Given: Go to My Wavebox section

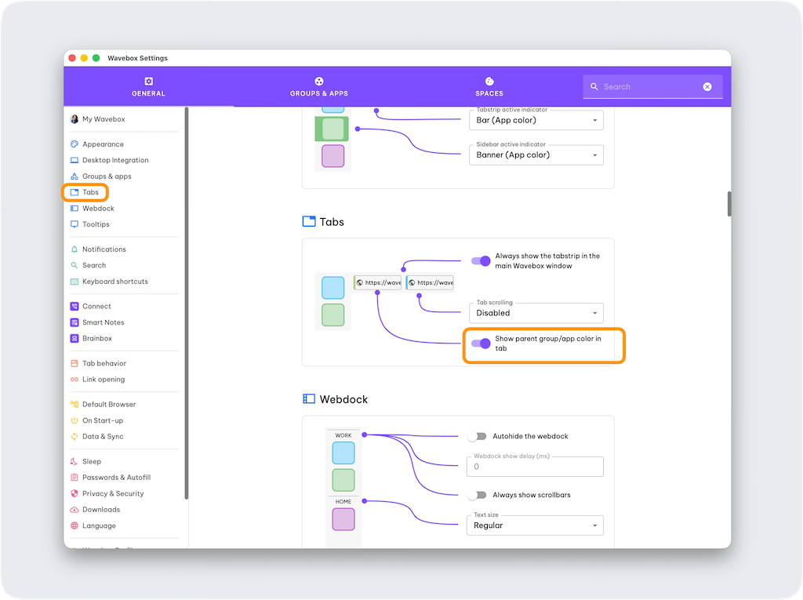Looking at the screenshot, I should (104, 119).
